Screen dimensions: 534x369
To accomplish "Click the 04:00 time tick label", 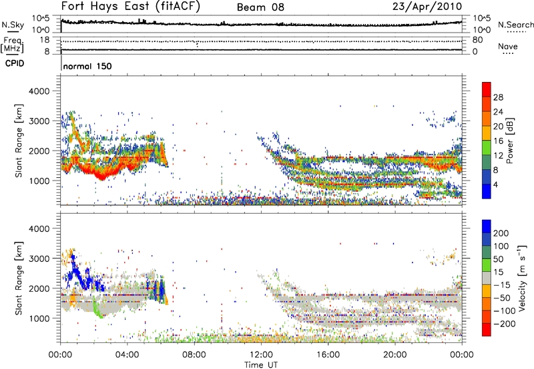I will pyautogui.click(x=127, y=355).
